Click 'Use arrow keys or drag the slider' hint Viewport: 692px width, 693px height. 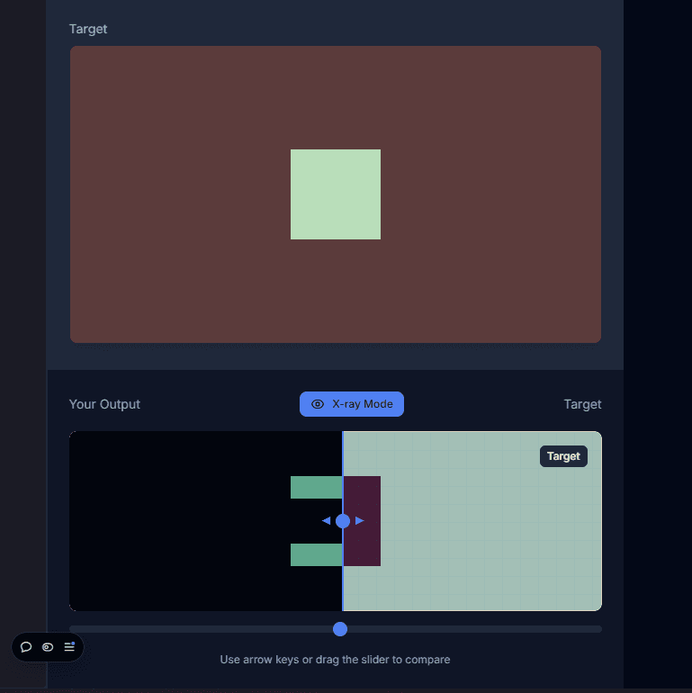click(335, 660)
